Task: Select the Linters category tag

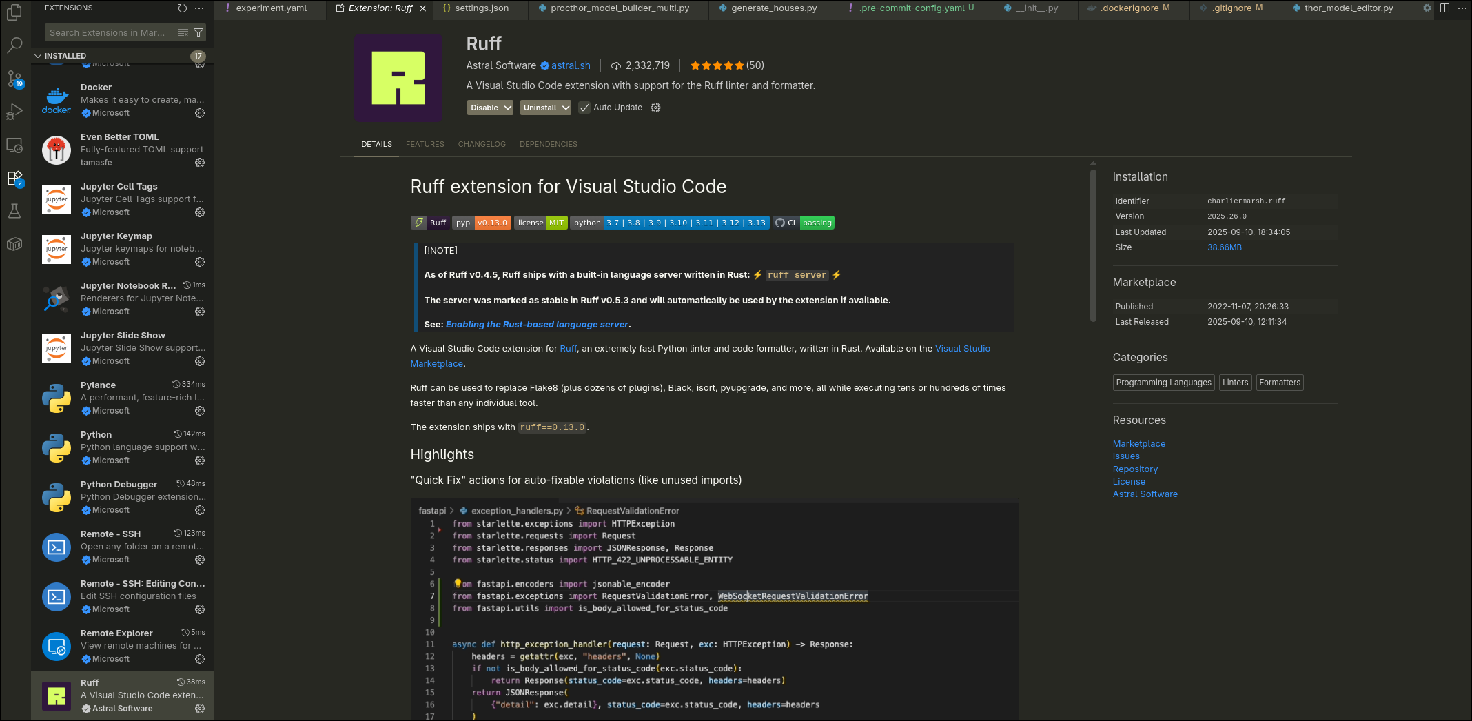Action: [1235, 383]
